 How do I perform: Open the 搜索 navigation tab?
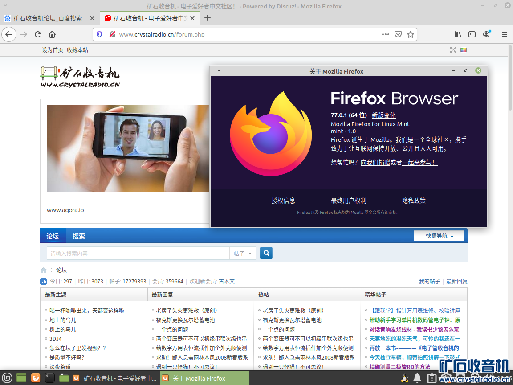79,236
